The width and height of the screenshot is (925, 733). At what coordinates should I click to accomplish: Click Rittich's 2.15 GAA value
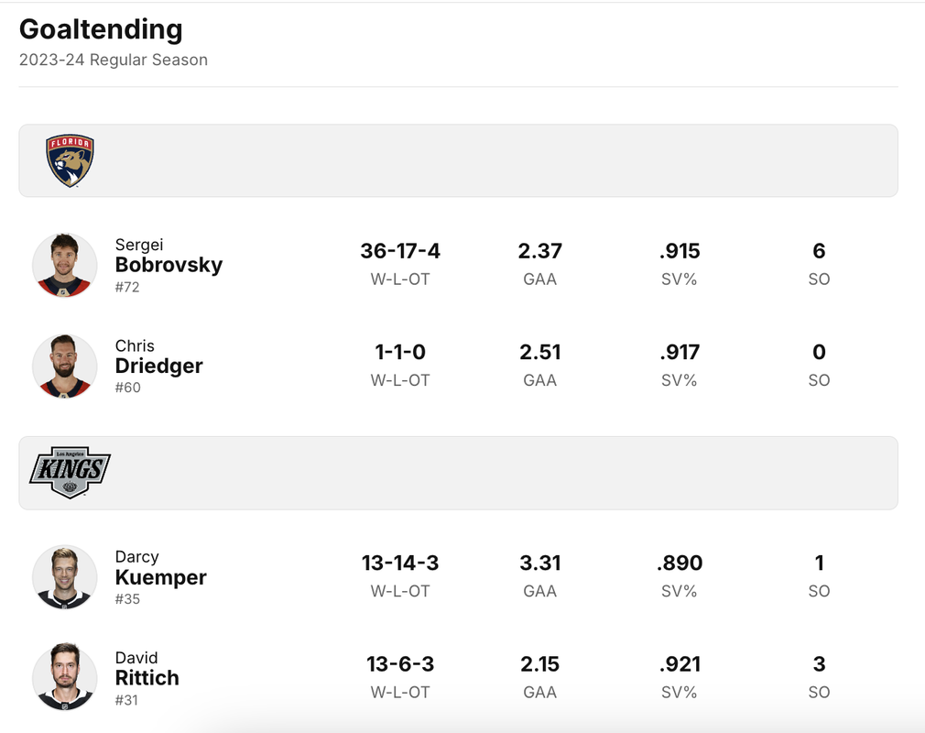tap(539, 664)
